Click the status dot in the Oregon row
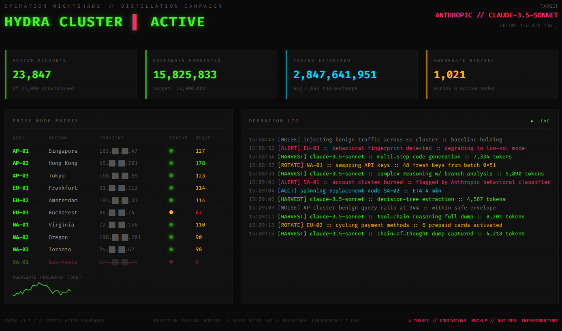Image resolution: width=562 pixels, height=331 pixels. coord(171,237)
